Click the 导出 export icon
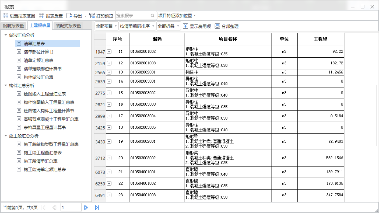The height and width of the screenshot is (213, 379). click(x=69, y=16)
